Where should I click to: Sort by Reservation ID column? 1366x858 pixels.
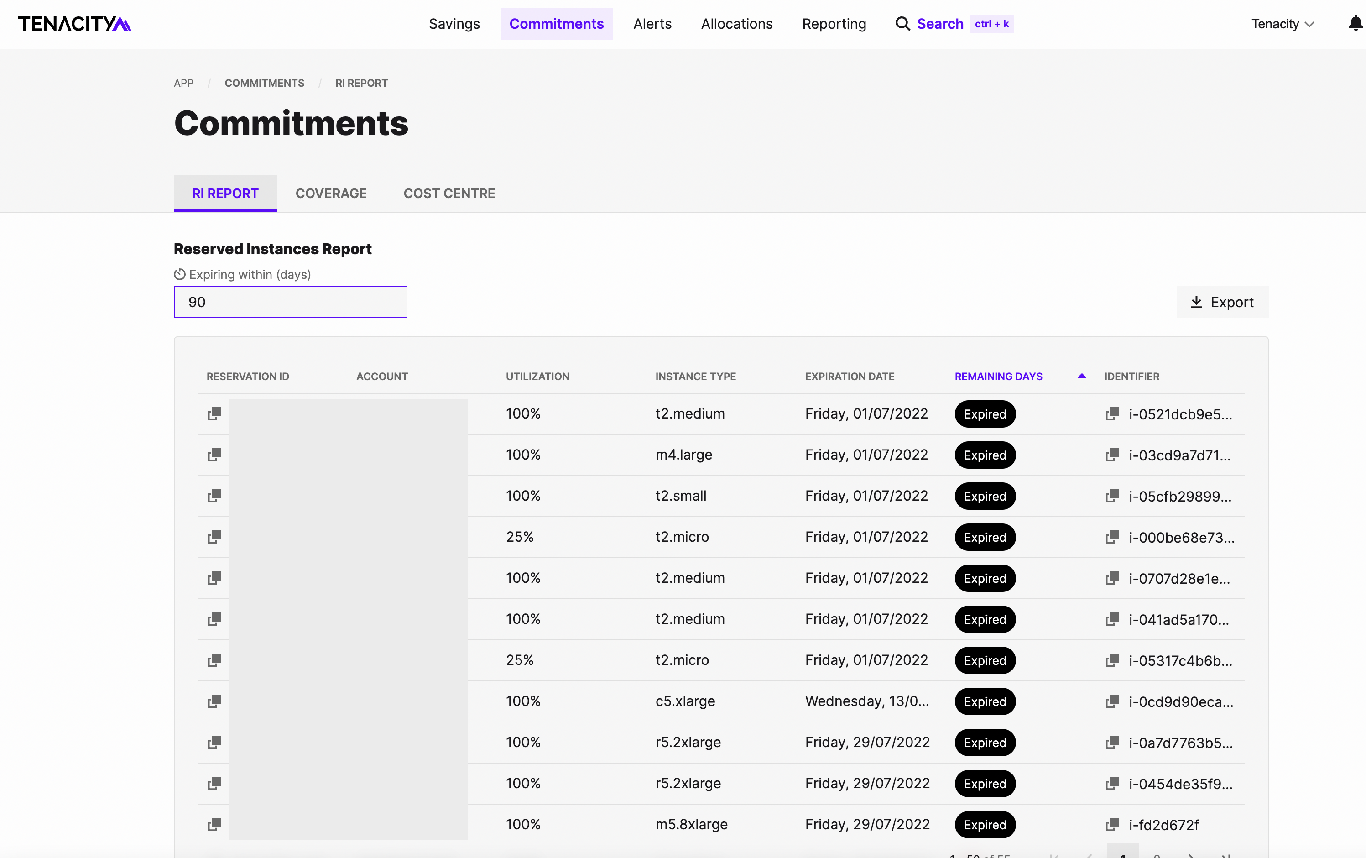point(248,376)
